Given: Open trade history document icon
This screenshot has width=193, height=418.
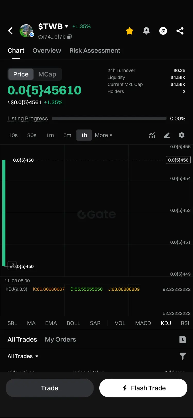Looking at the screenshot, I should click(183, 339).
